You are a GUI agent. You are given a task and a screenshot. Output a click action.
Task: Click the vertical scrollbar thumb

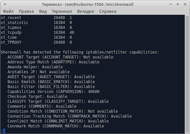coord(187,74)
